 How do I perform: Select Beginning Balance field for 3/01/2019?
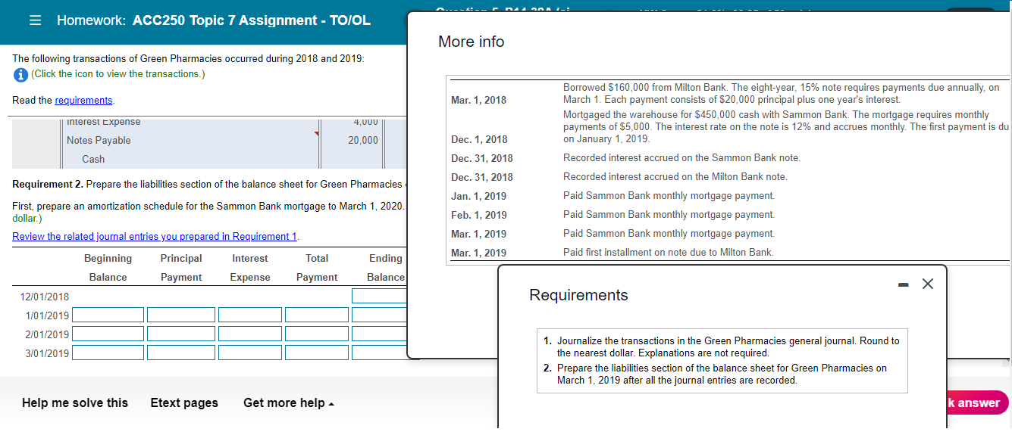[108, 353]
